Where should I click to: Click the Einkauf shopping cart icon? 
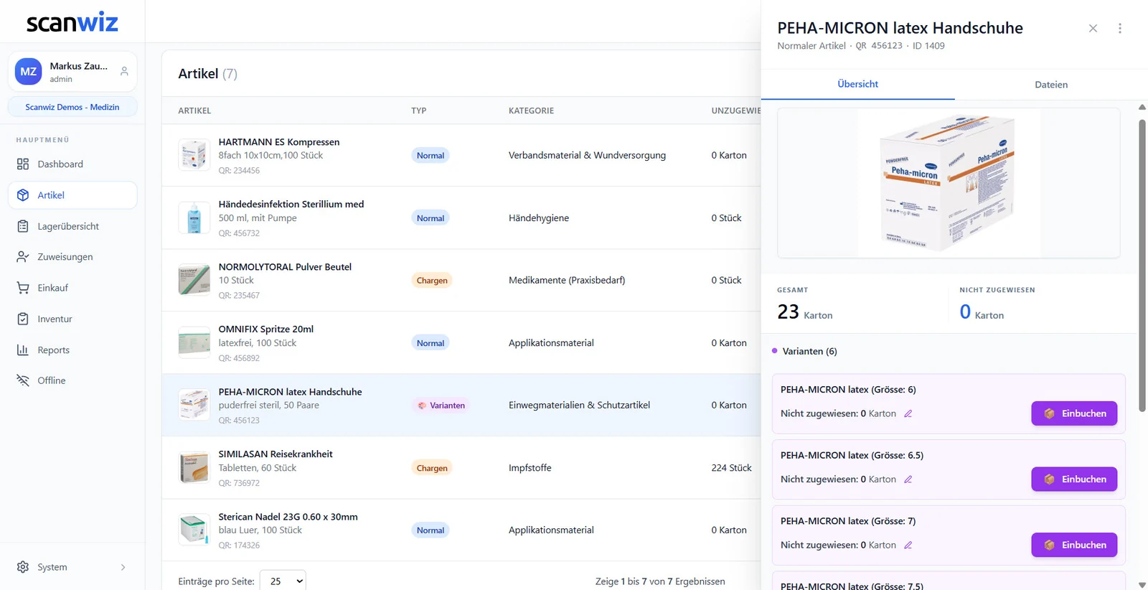(x=23, y=288)
